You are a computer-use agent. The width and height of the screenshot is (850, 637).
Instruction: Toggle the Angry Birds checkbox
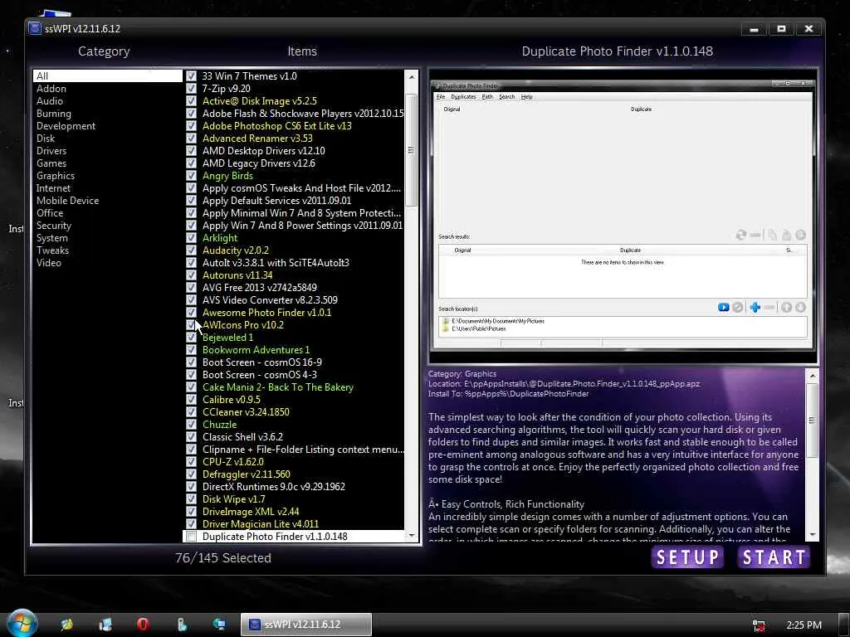[192, 176]
